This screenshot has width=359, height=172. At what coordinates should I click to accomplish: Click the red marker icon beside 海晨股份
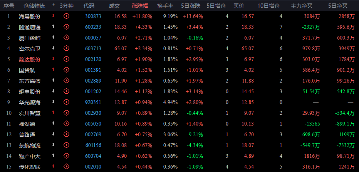point(53,16)
